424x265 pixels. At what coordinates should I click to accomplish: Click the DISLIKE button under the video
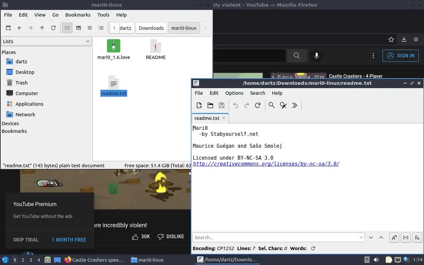(x=171, y=237)
